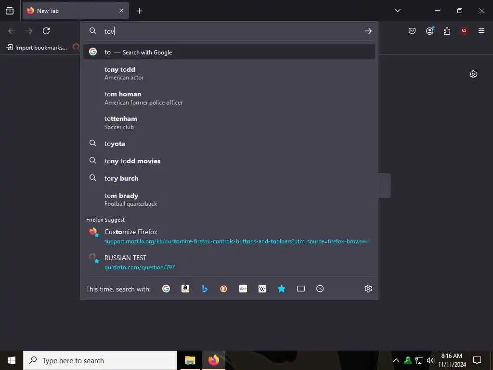Show hidden system tray icons

point(396,360)
